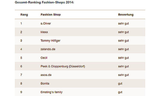
Task: Select the s.Oliver shop name
Action: click(46, 24)
